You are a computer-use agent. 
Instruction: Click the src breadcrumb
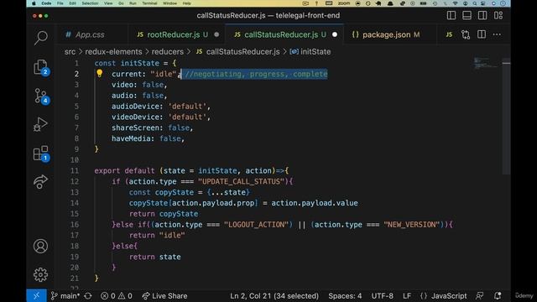[x=70, y=52]
